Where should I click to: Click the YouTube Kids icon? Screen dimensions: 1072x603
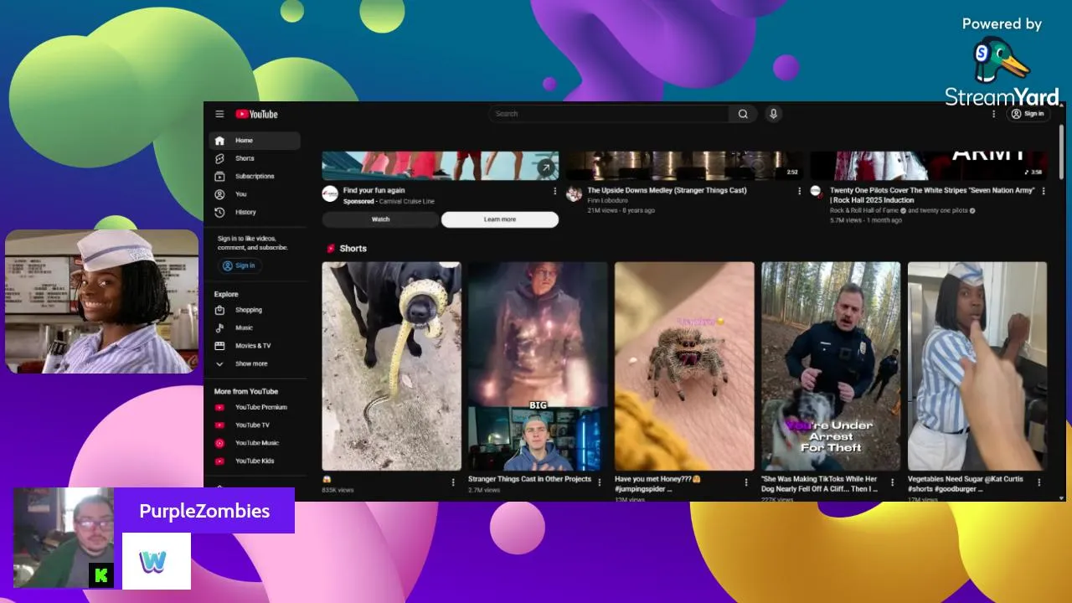click(x=219, y=461)
